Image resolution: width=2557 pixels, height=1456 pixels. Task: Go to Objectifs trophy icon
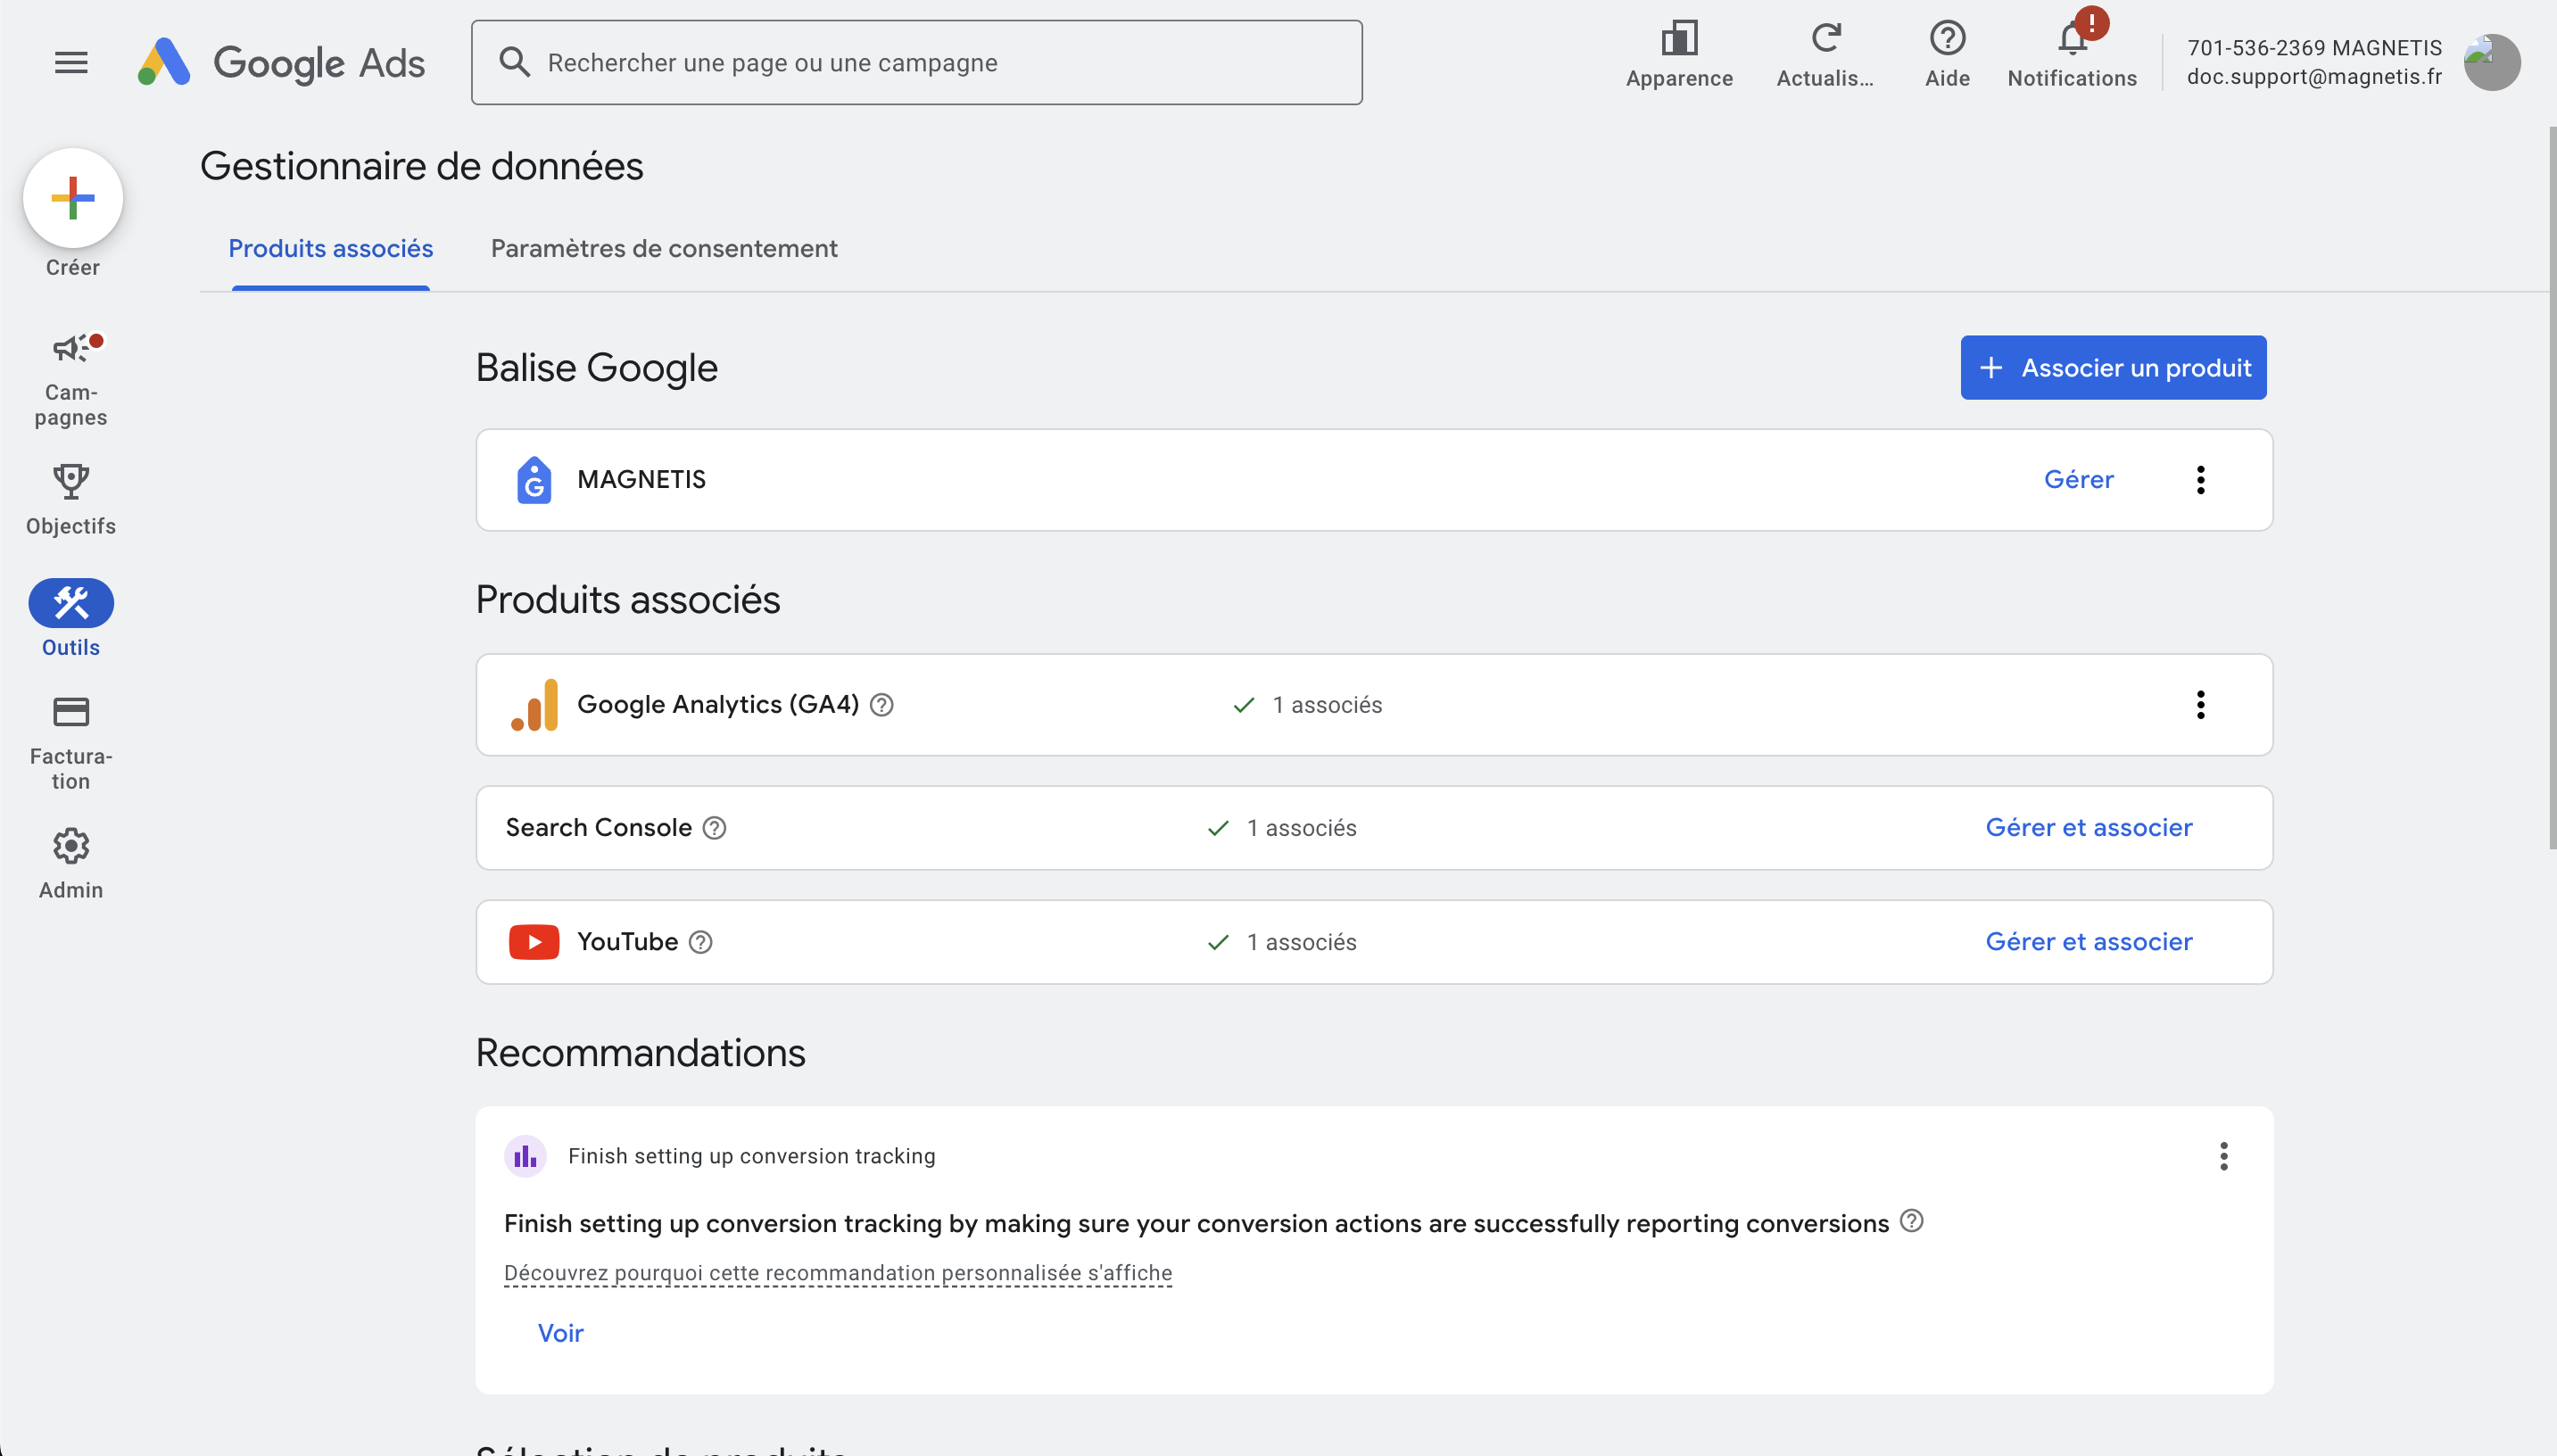pyautogui.click(x=71, y=482)
